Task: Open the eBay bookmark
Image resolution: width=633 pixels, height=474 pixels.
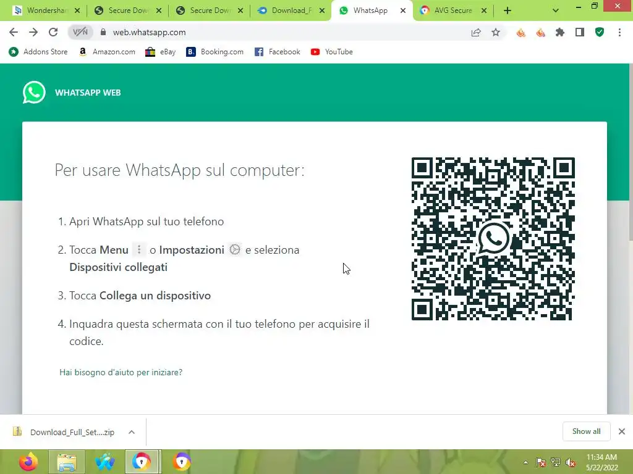Action: coord(160,52)
